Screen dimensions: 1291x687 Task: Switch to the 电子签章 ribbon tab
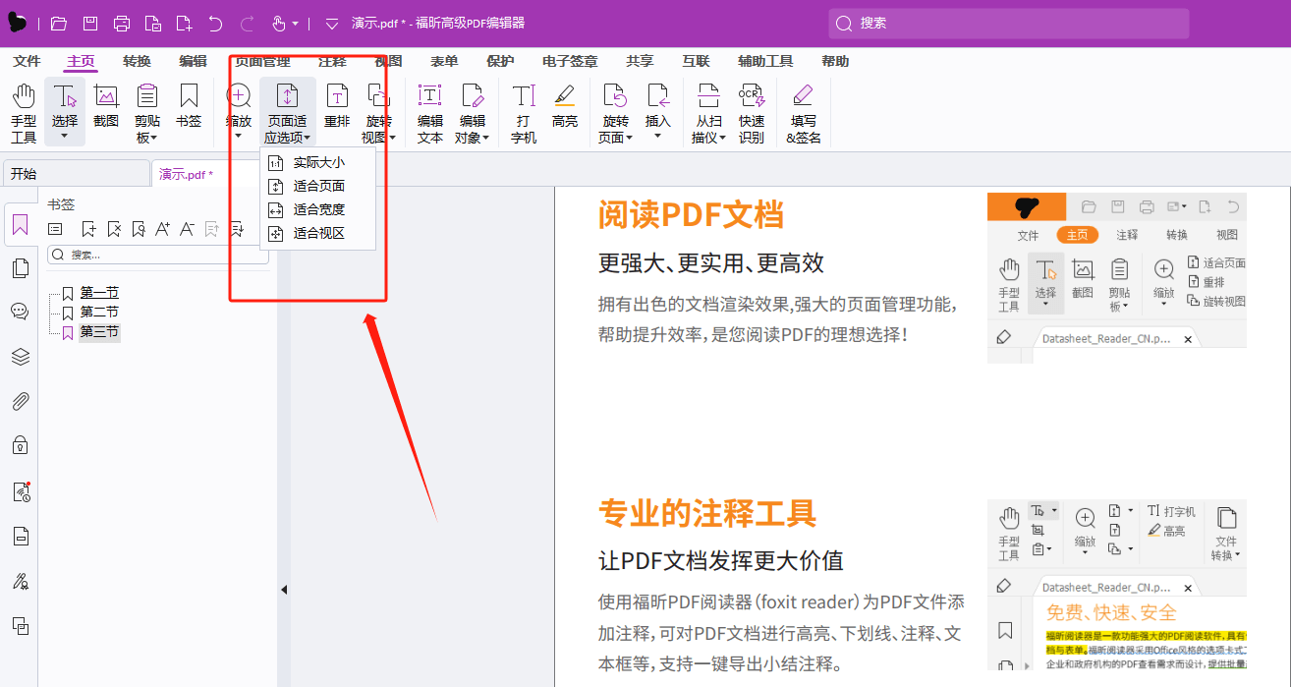(570, 61)
